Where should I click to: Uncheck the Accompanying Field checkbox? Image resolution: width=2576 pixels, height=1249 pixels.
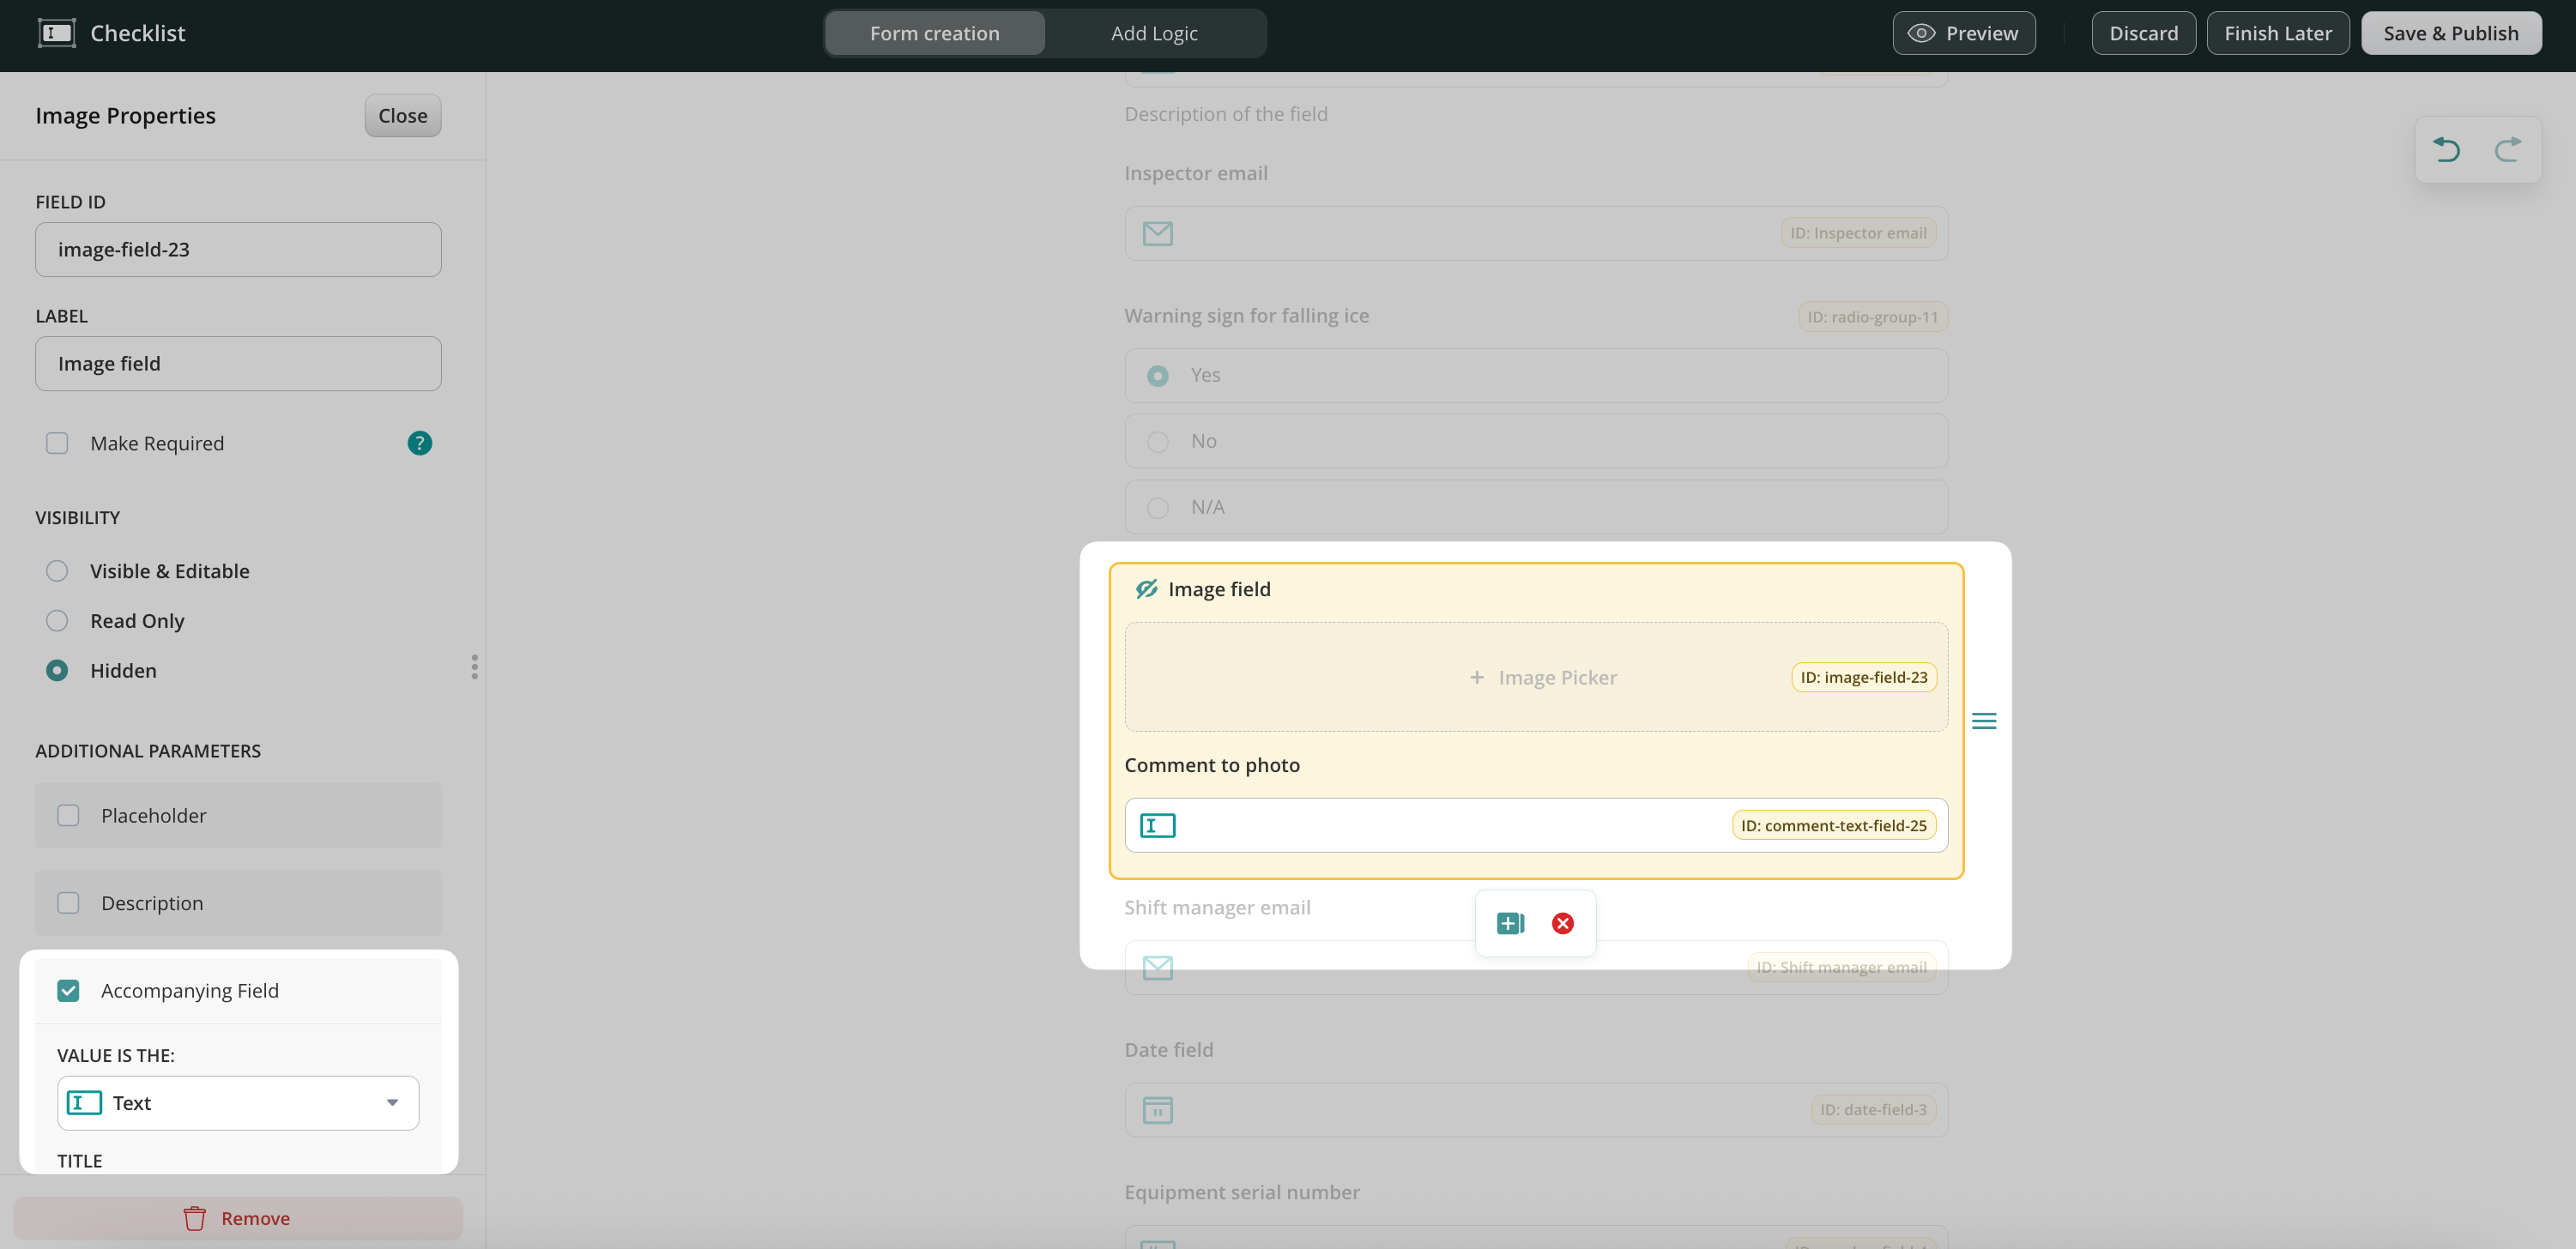click(x=68, y=990)
